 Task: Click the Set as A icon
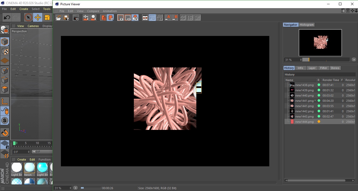[x=167, y=18]
